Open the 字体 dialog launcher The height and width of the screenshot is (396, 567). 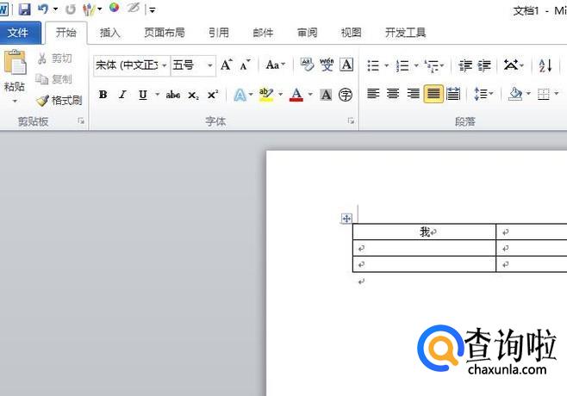coord(351,121)
